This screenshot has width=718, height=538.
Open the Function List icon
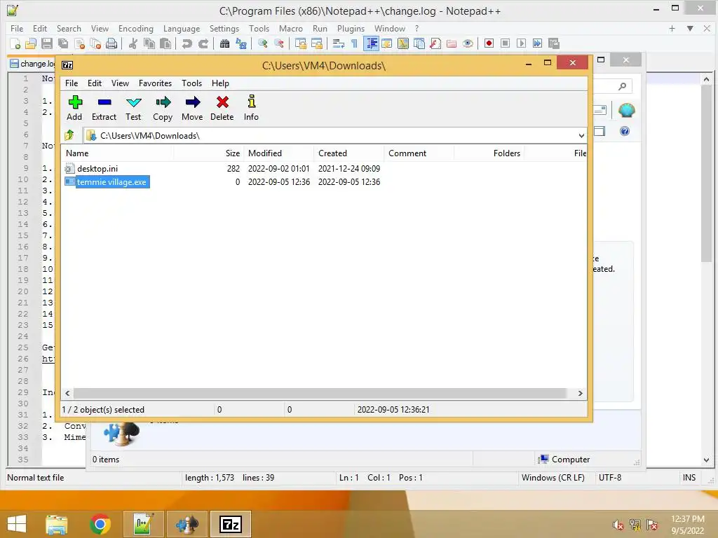coord(435,43)
